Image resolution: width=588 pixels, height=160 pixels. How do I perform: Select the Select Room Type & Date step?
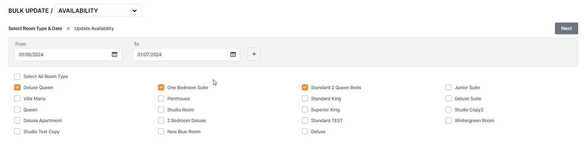pos(35,29)
